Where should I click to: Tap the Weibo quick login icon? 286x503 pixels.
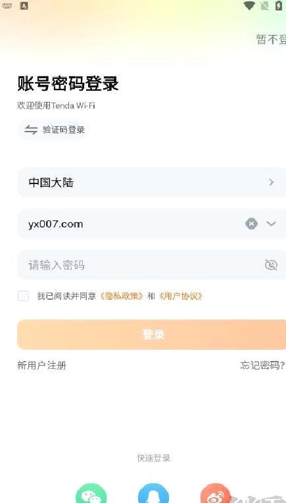216,494
